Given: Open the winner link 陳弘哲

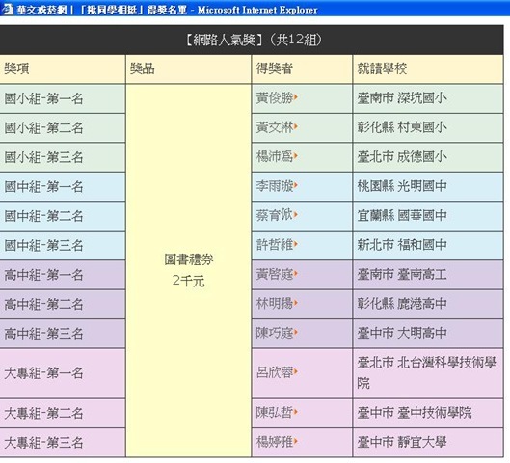Looking at the screenshot, I should click(x=275, y=412).
